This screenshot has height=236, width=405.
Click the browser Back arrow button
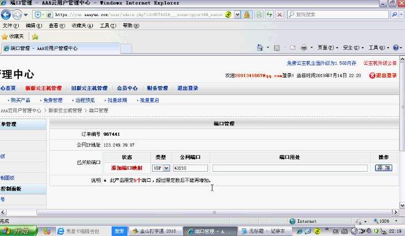click(6, 14)
